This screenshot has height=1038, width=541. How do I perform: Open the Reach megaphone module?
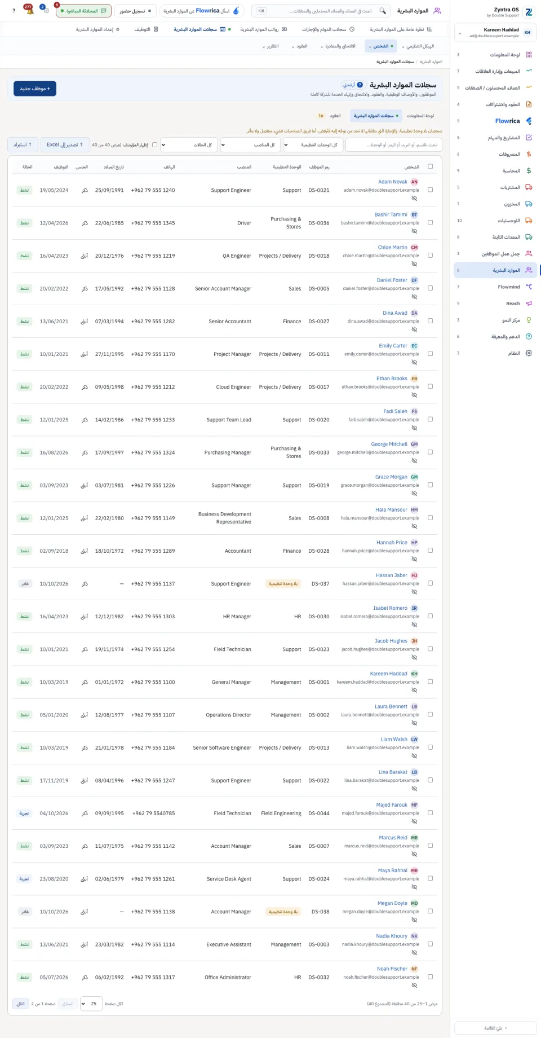(x=495, y=304)
